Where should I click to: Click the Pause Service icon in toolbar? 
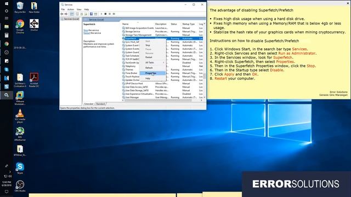pyautogui.click(x=110, y=14)
